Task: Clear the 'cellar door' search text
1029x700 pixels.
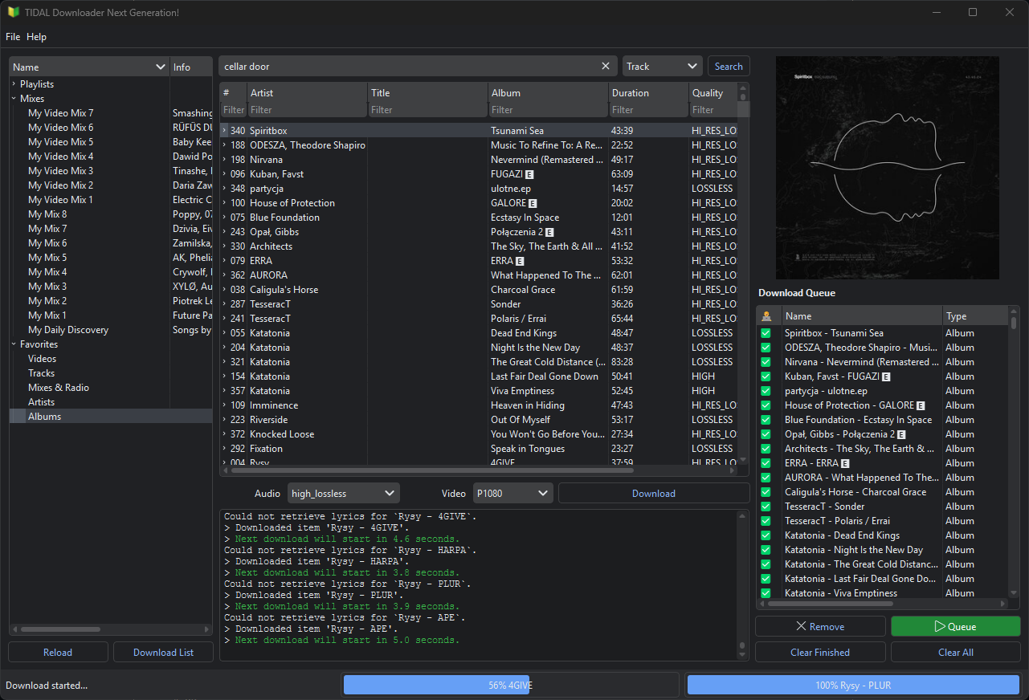Action: [606, 67]
